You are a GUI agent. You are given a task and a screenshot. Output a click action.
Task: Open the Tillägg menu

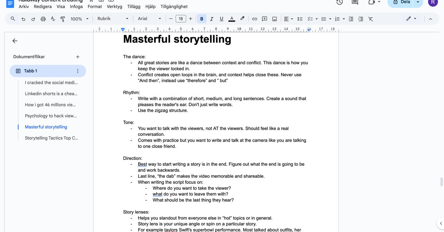tap(134, 6)
